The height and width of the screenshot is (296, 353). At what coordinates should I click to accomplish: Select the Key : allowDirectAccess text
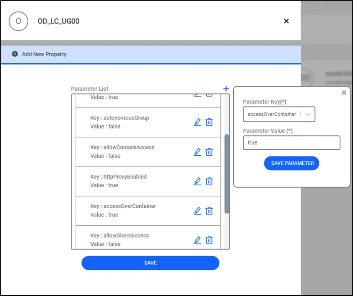coord(120,236)
